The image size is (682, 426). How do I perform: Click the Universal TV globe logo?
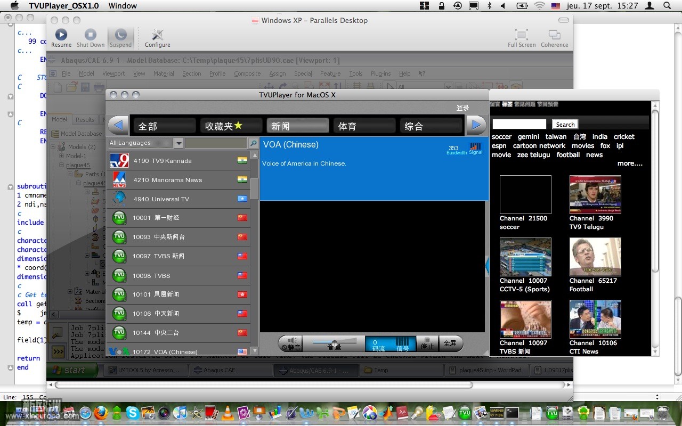click(x=119, y=199)
